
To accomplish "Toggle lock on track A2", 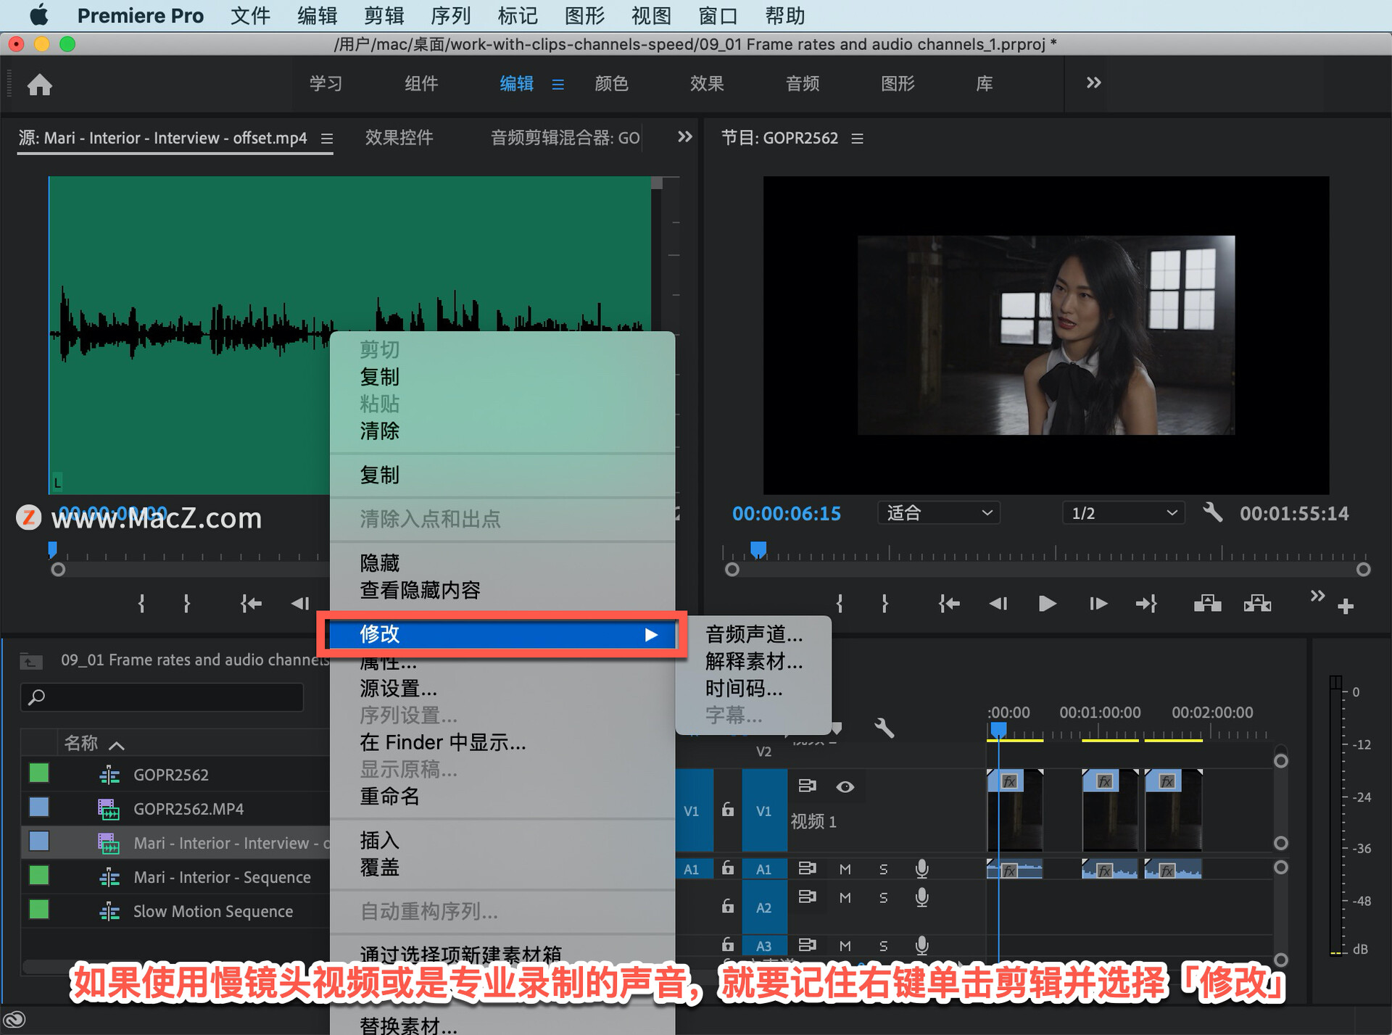I will point(728,907).
